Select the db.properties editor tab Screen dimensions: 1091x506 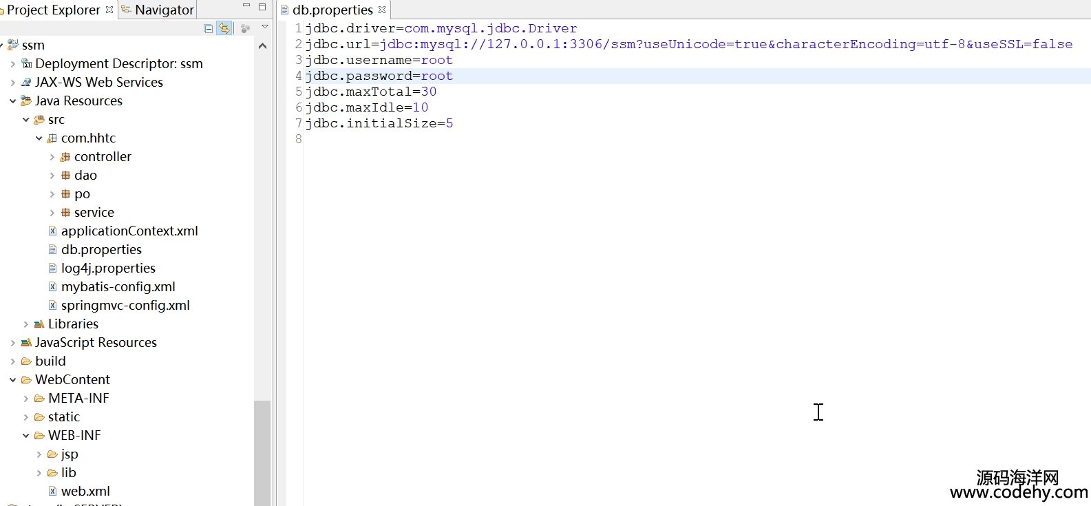tap(332, 10)
